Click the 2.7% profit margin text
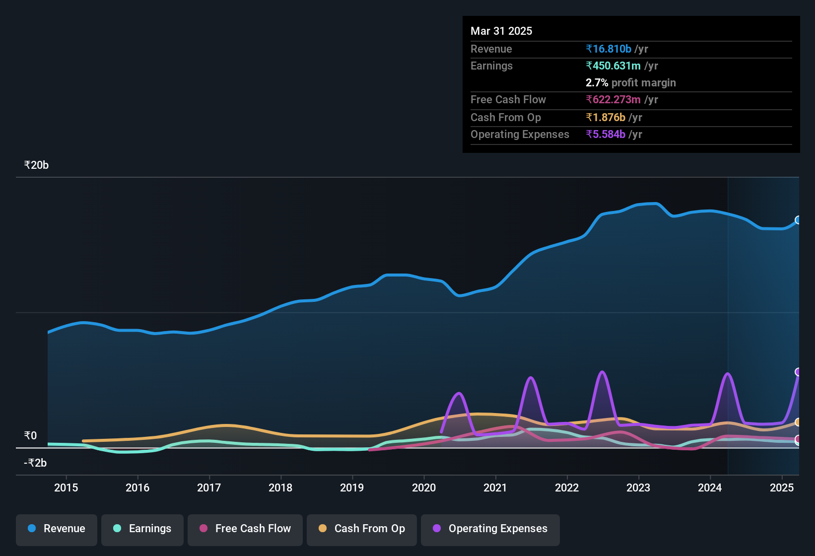 [x=630, y=83]
